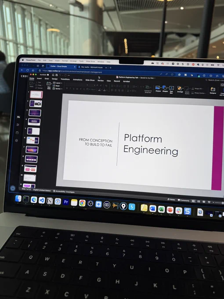Screen dimensions: 224x299
Task: Open the Transitions ribbon tab
Action: [x=65, y=79]
